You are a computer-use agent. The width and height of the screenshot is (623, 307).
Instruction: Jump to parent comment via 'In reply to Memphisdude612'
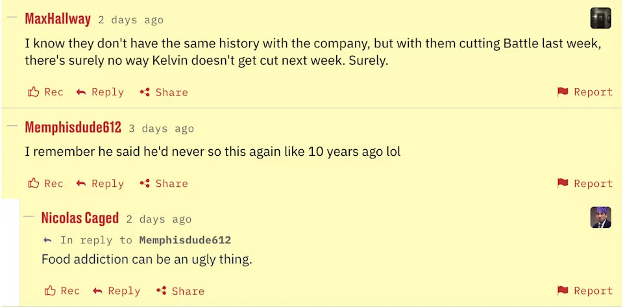[x=185, y=240]
